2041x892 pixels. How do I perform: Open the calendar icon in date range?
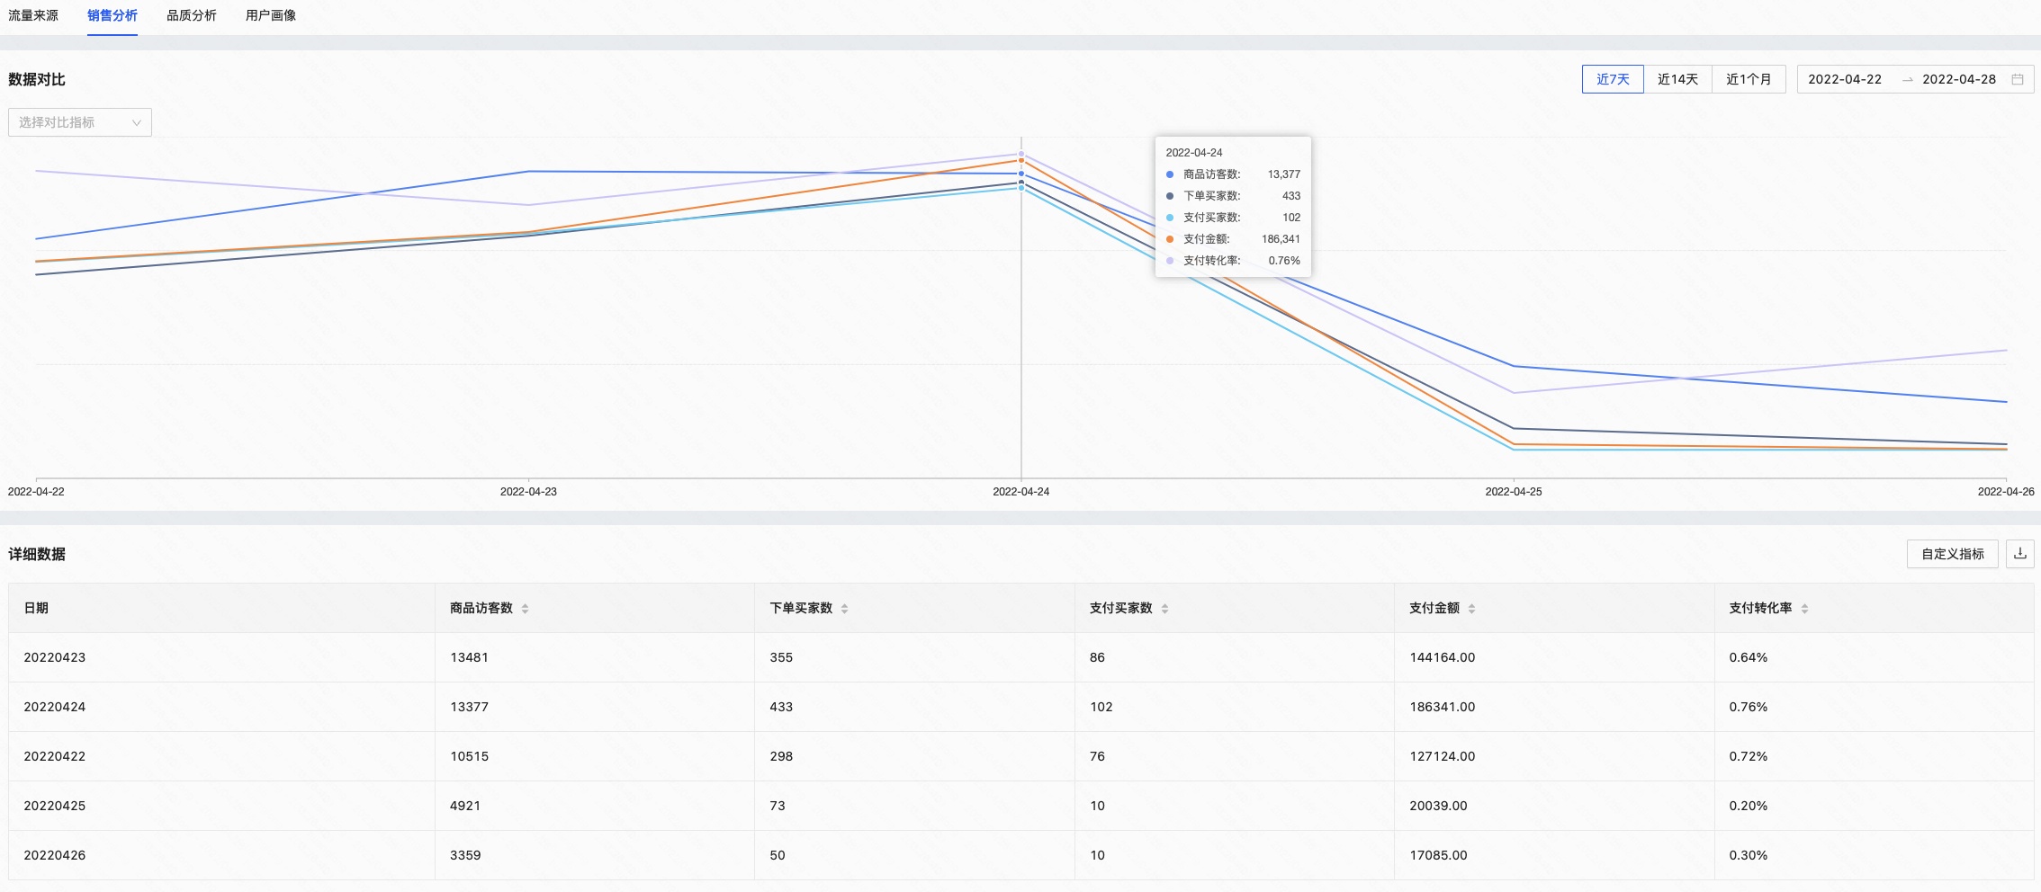click(x=2018, y=79)
